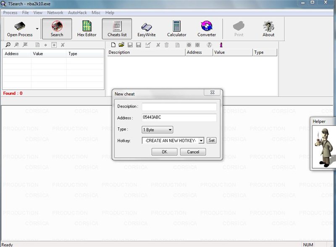This screenshot has width=336, height=247.
Task: Open the Help menu
Action: [110, 13]
